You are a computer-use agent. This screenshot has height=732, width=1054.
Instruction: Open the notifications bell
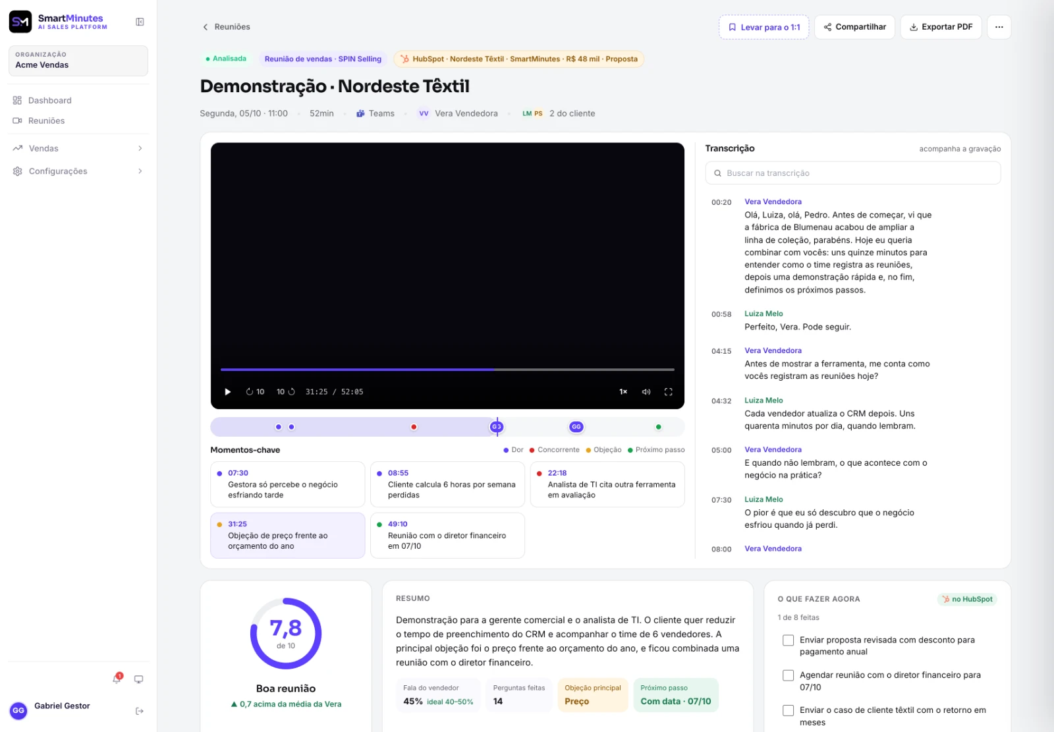point(117,679)
